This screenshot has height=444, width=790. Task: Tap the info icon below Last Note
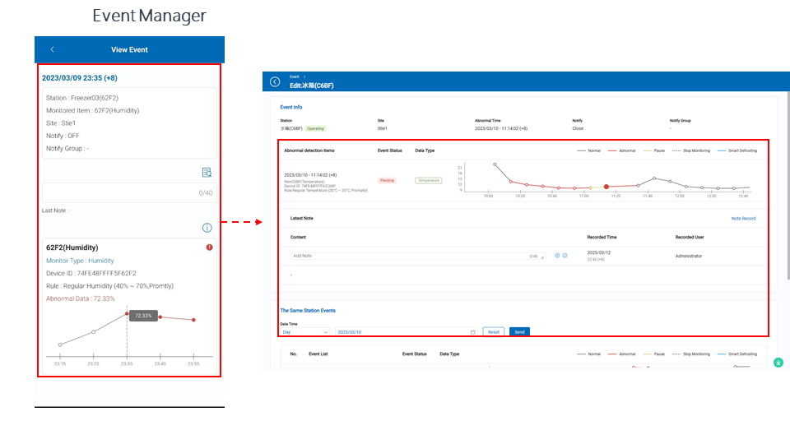point(207,228)
